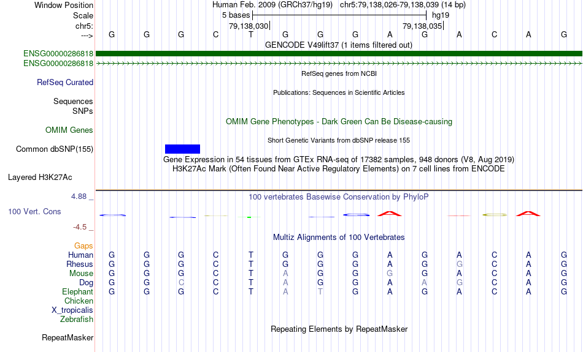Select the Human species row label

pos(80,255)
